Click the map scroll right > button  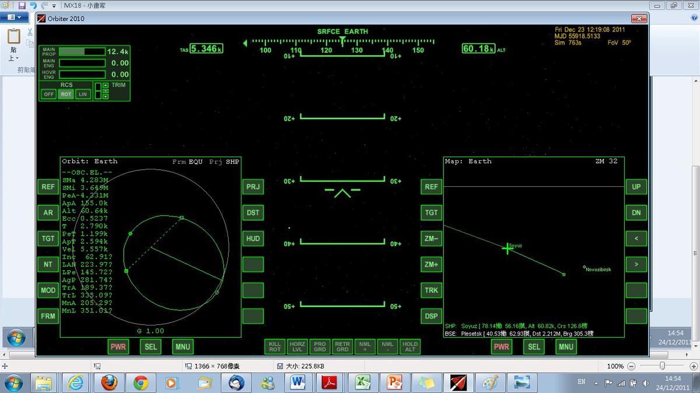coord(636,264)
